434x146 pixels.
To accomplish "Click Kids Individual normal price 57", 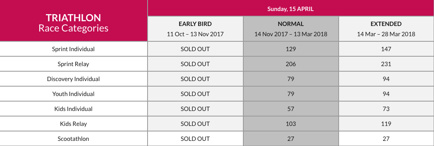I will 291,109.
